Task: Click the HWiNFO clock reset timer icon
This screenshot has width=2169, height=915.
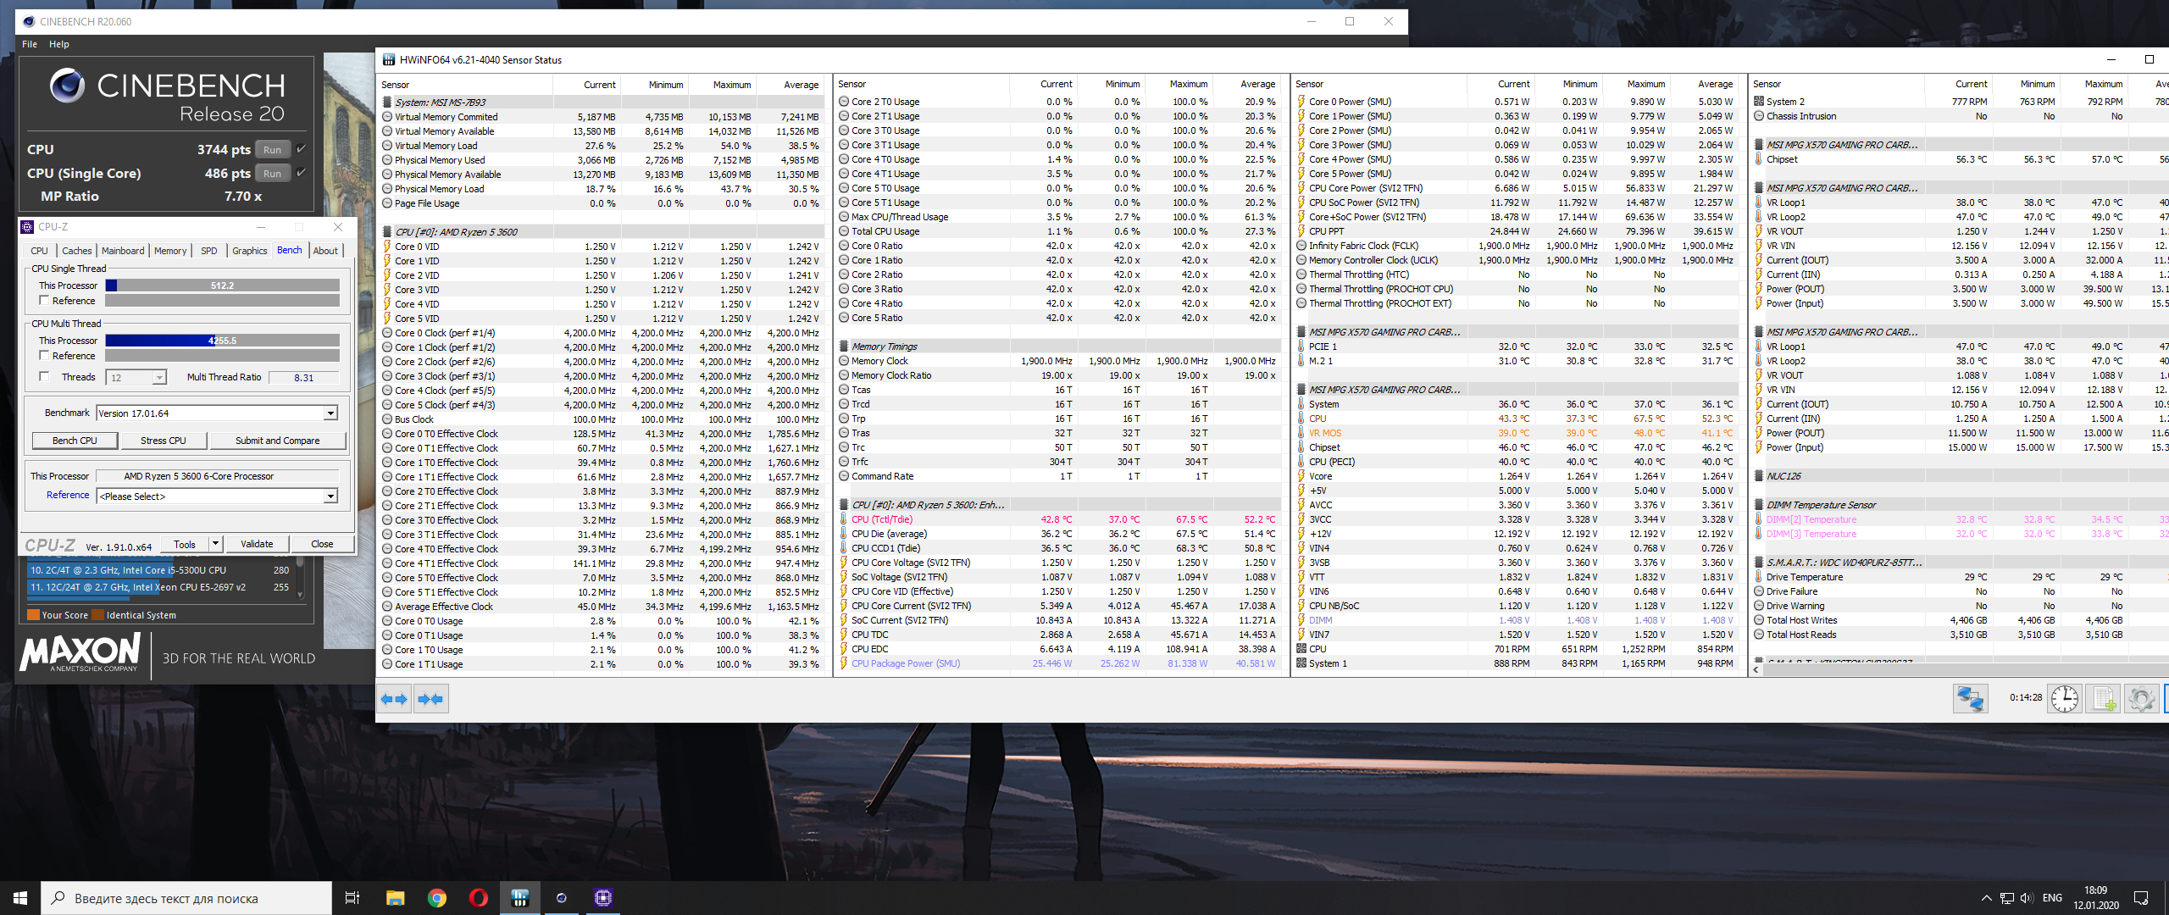Action: coord(2065,699)
